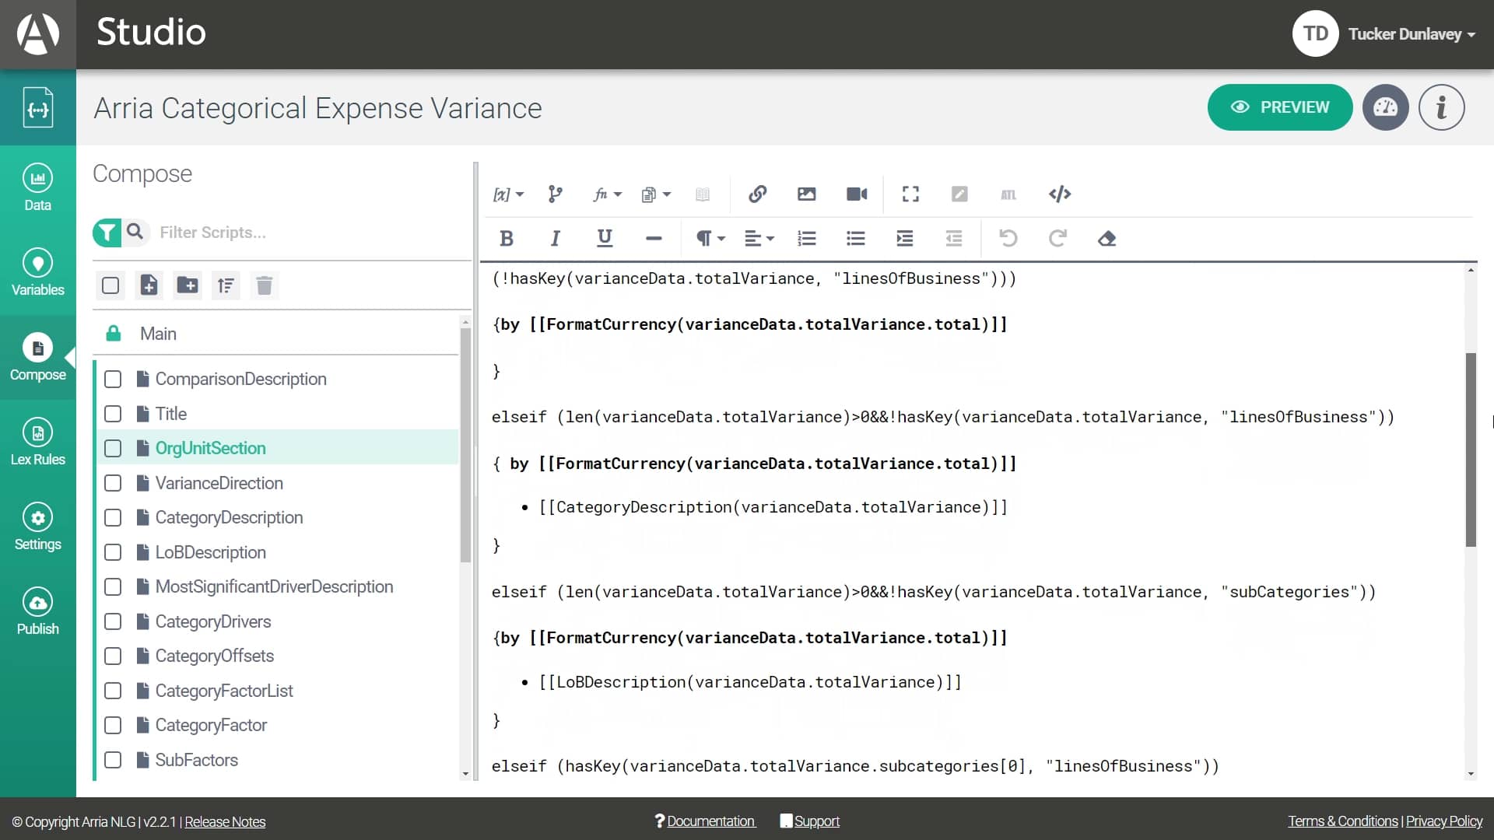Click the edit pencil icon
The image size is (1494, 840).
point(959,194)
